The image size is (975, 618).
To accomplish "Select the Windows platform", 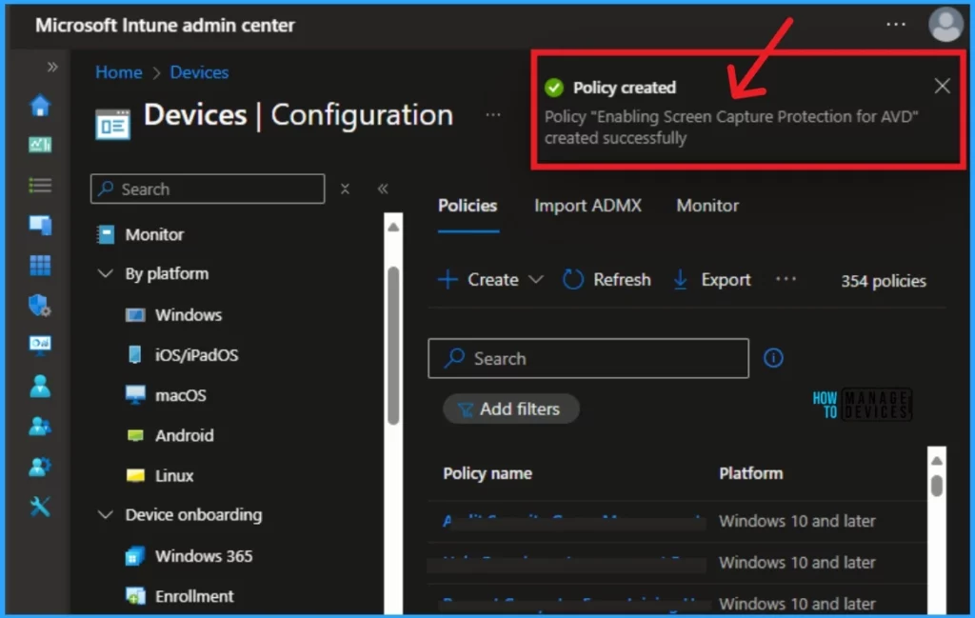I will (189, 315).
